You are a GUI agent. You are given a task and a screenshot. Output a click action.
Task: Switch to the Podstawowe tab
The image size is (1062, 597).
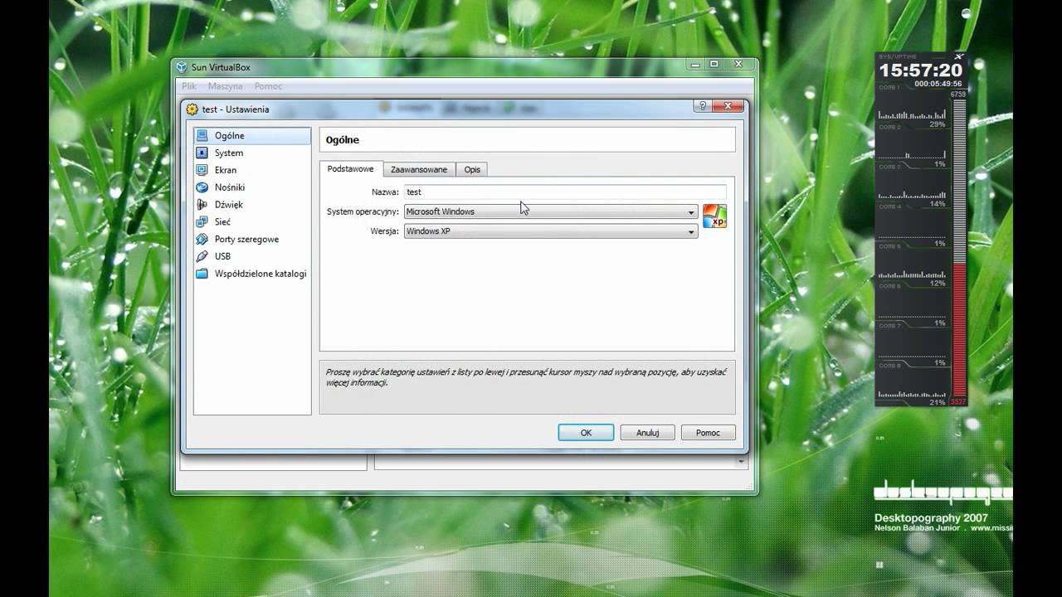click(351, 169)
